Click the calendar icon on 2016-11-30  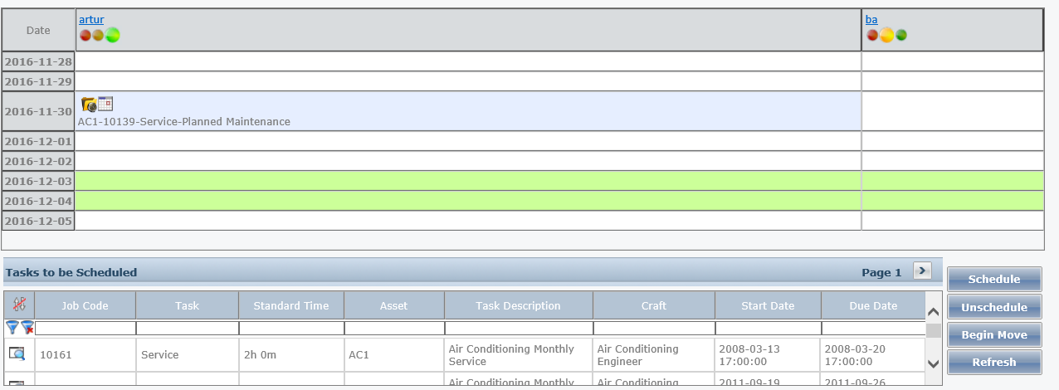coord(105,104)
